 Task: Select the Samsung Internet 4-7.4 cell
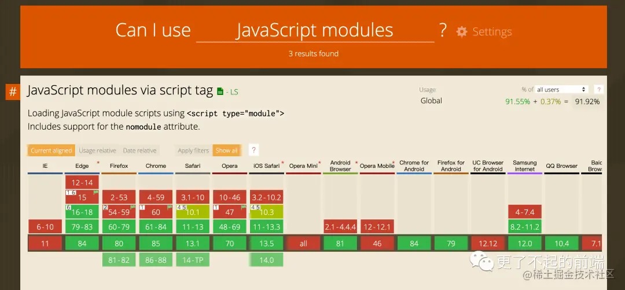click(524, 212)
